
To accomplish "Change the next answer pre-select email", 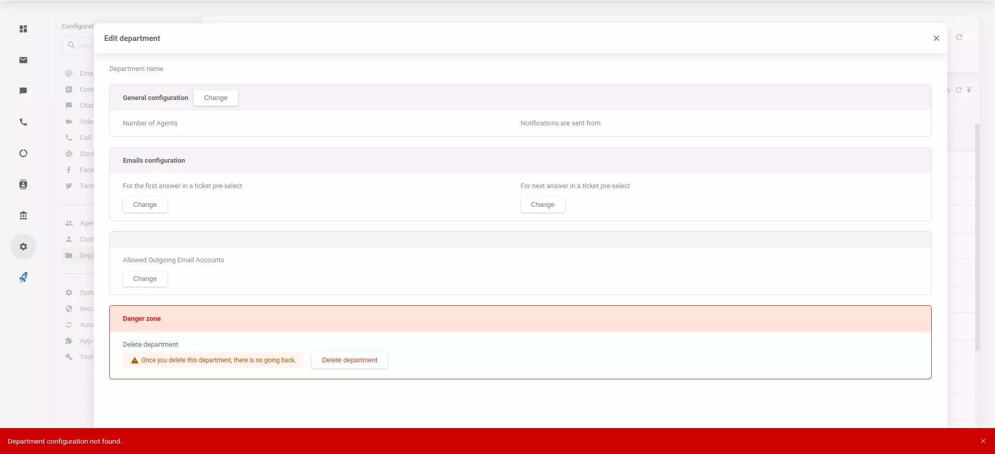I will click(542, 205).
